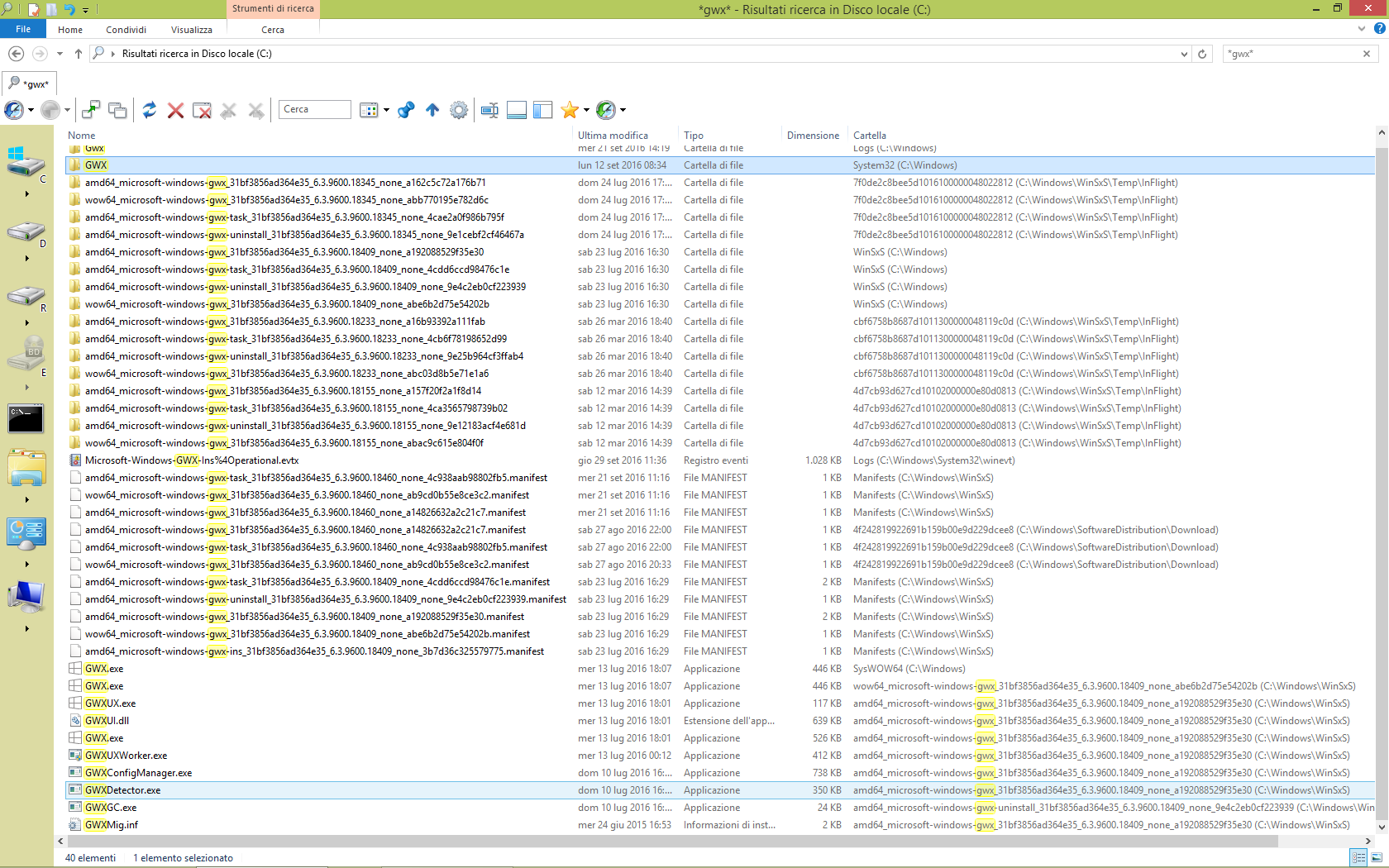The width and height of the screenshot is (1389, 868).
Task: Select the *gwx* search results tab
Action: (x=29, y=83)
